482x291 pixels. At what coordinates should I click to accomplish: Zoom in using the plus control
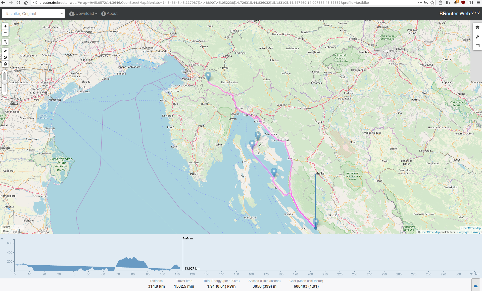pyautogui.click(x=5, y=26)
